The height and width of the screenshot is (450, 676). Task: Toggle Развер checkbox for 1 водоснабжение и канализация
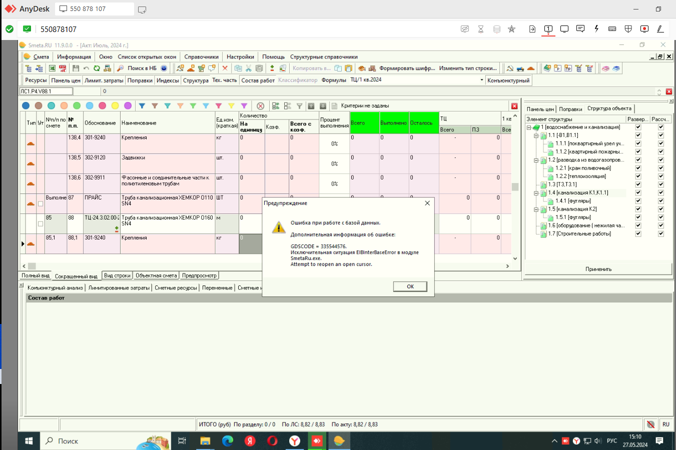click(x=638, y=127)
